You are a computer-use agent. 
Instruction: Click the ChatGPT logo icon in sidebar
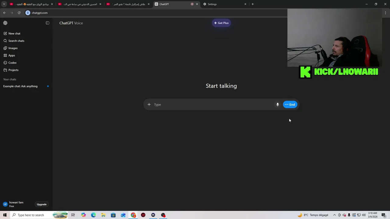[5, 23]
